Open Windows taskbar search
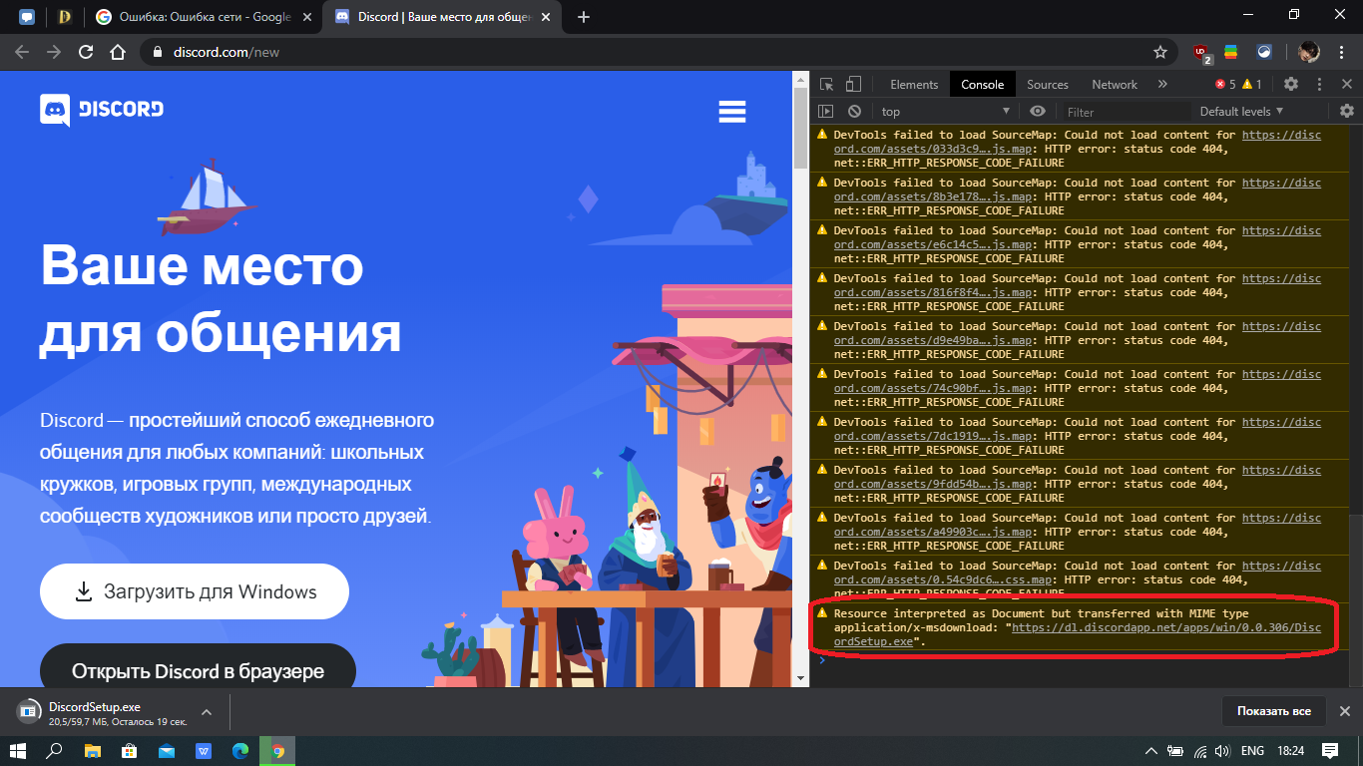The width and height of the screenshot is (1363, 766). coord(54,750)
